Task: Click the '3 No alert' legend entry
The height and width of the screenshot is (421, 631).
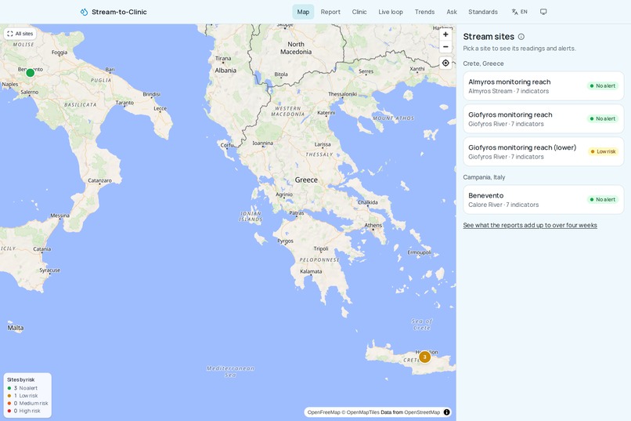Action: (x=23, y=388)
